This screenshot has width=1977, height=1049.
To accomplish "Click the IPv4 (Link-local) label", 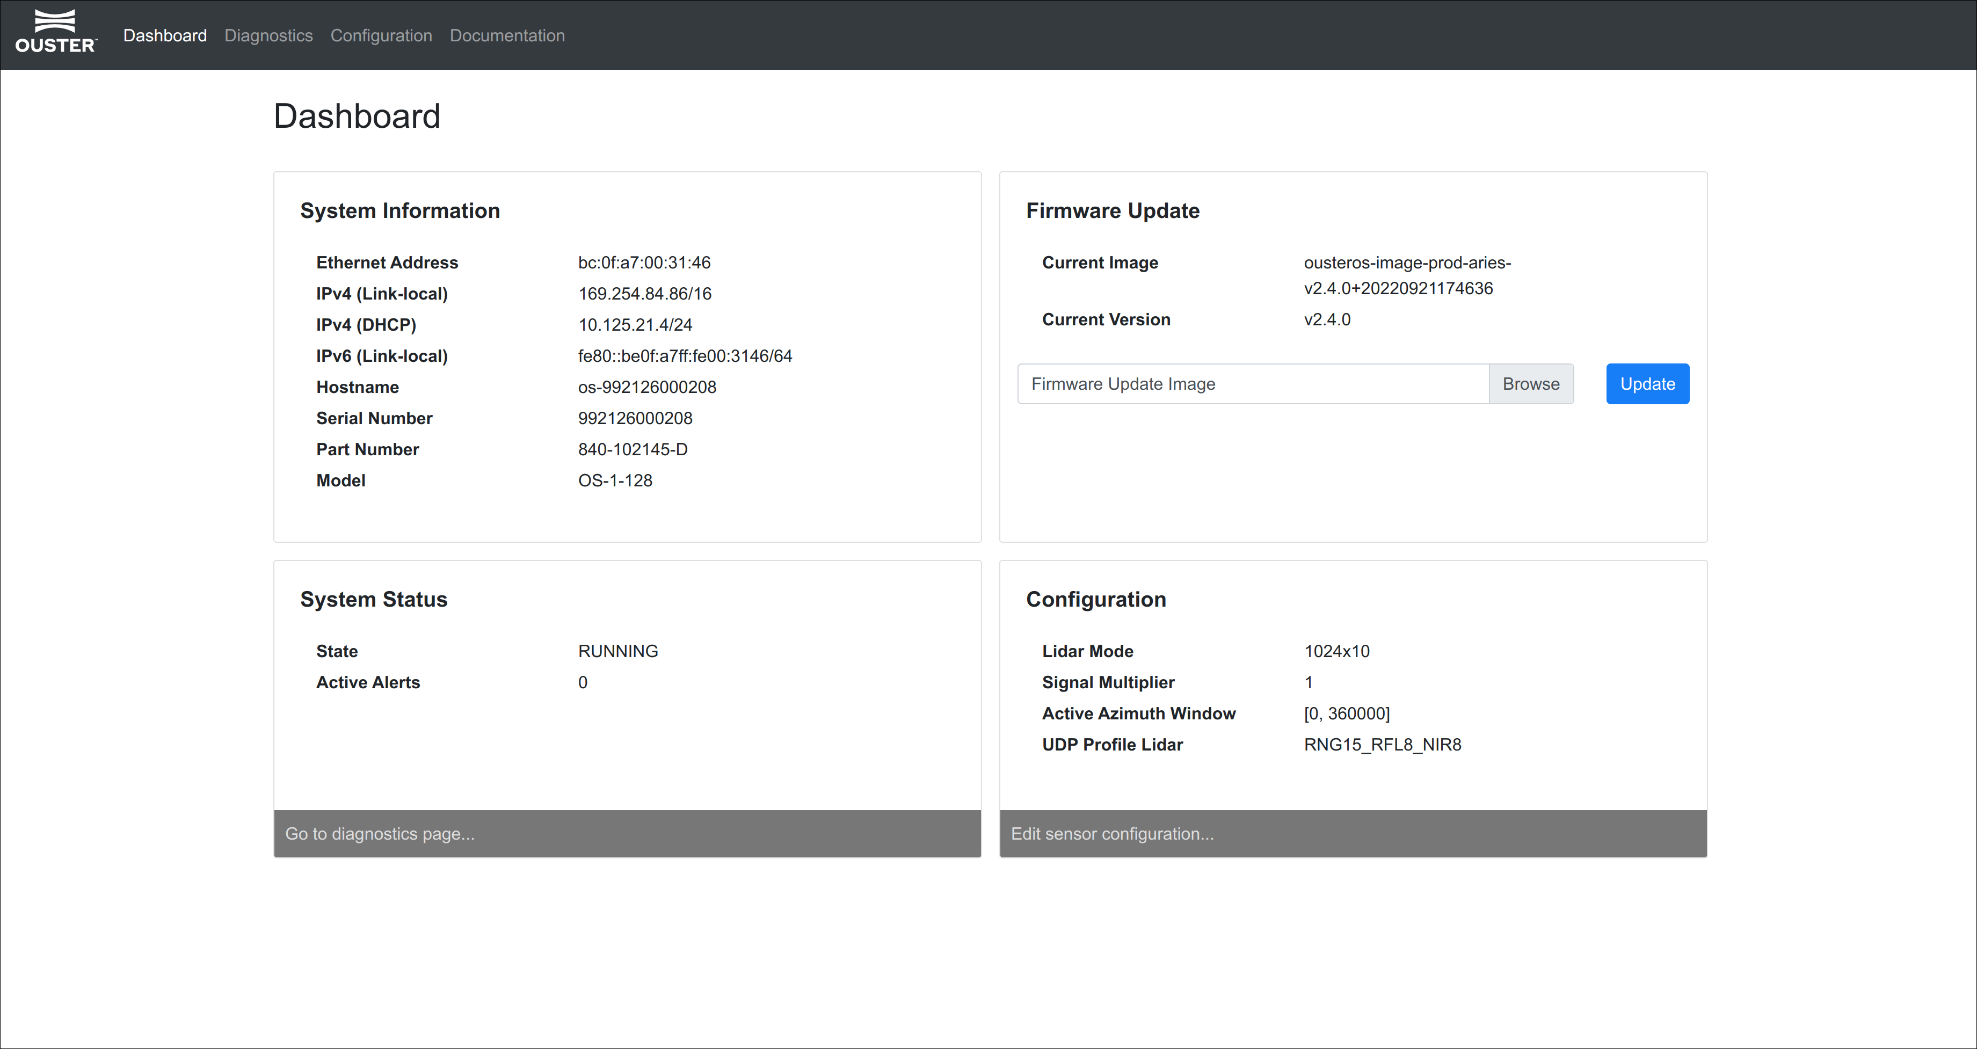I will coord(381,294).
